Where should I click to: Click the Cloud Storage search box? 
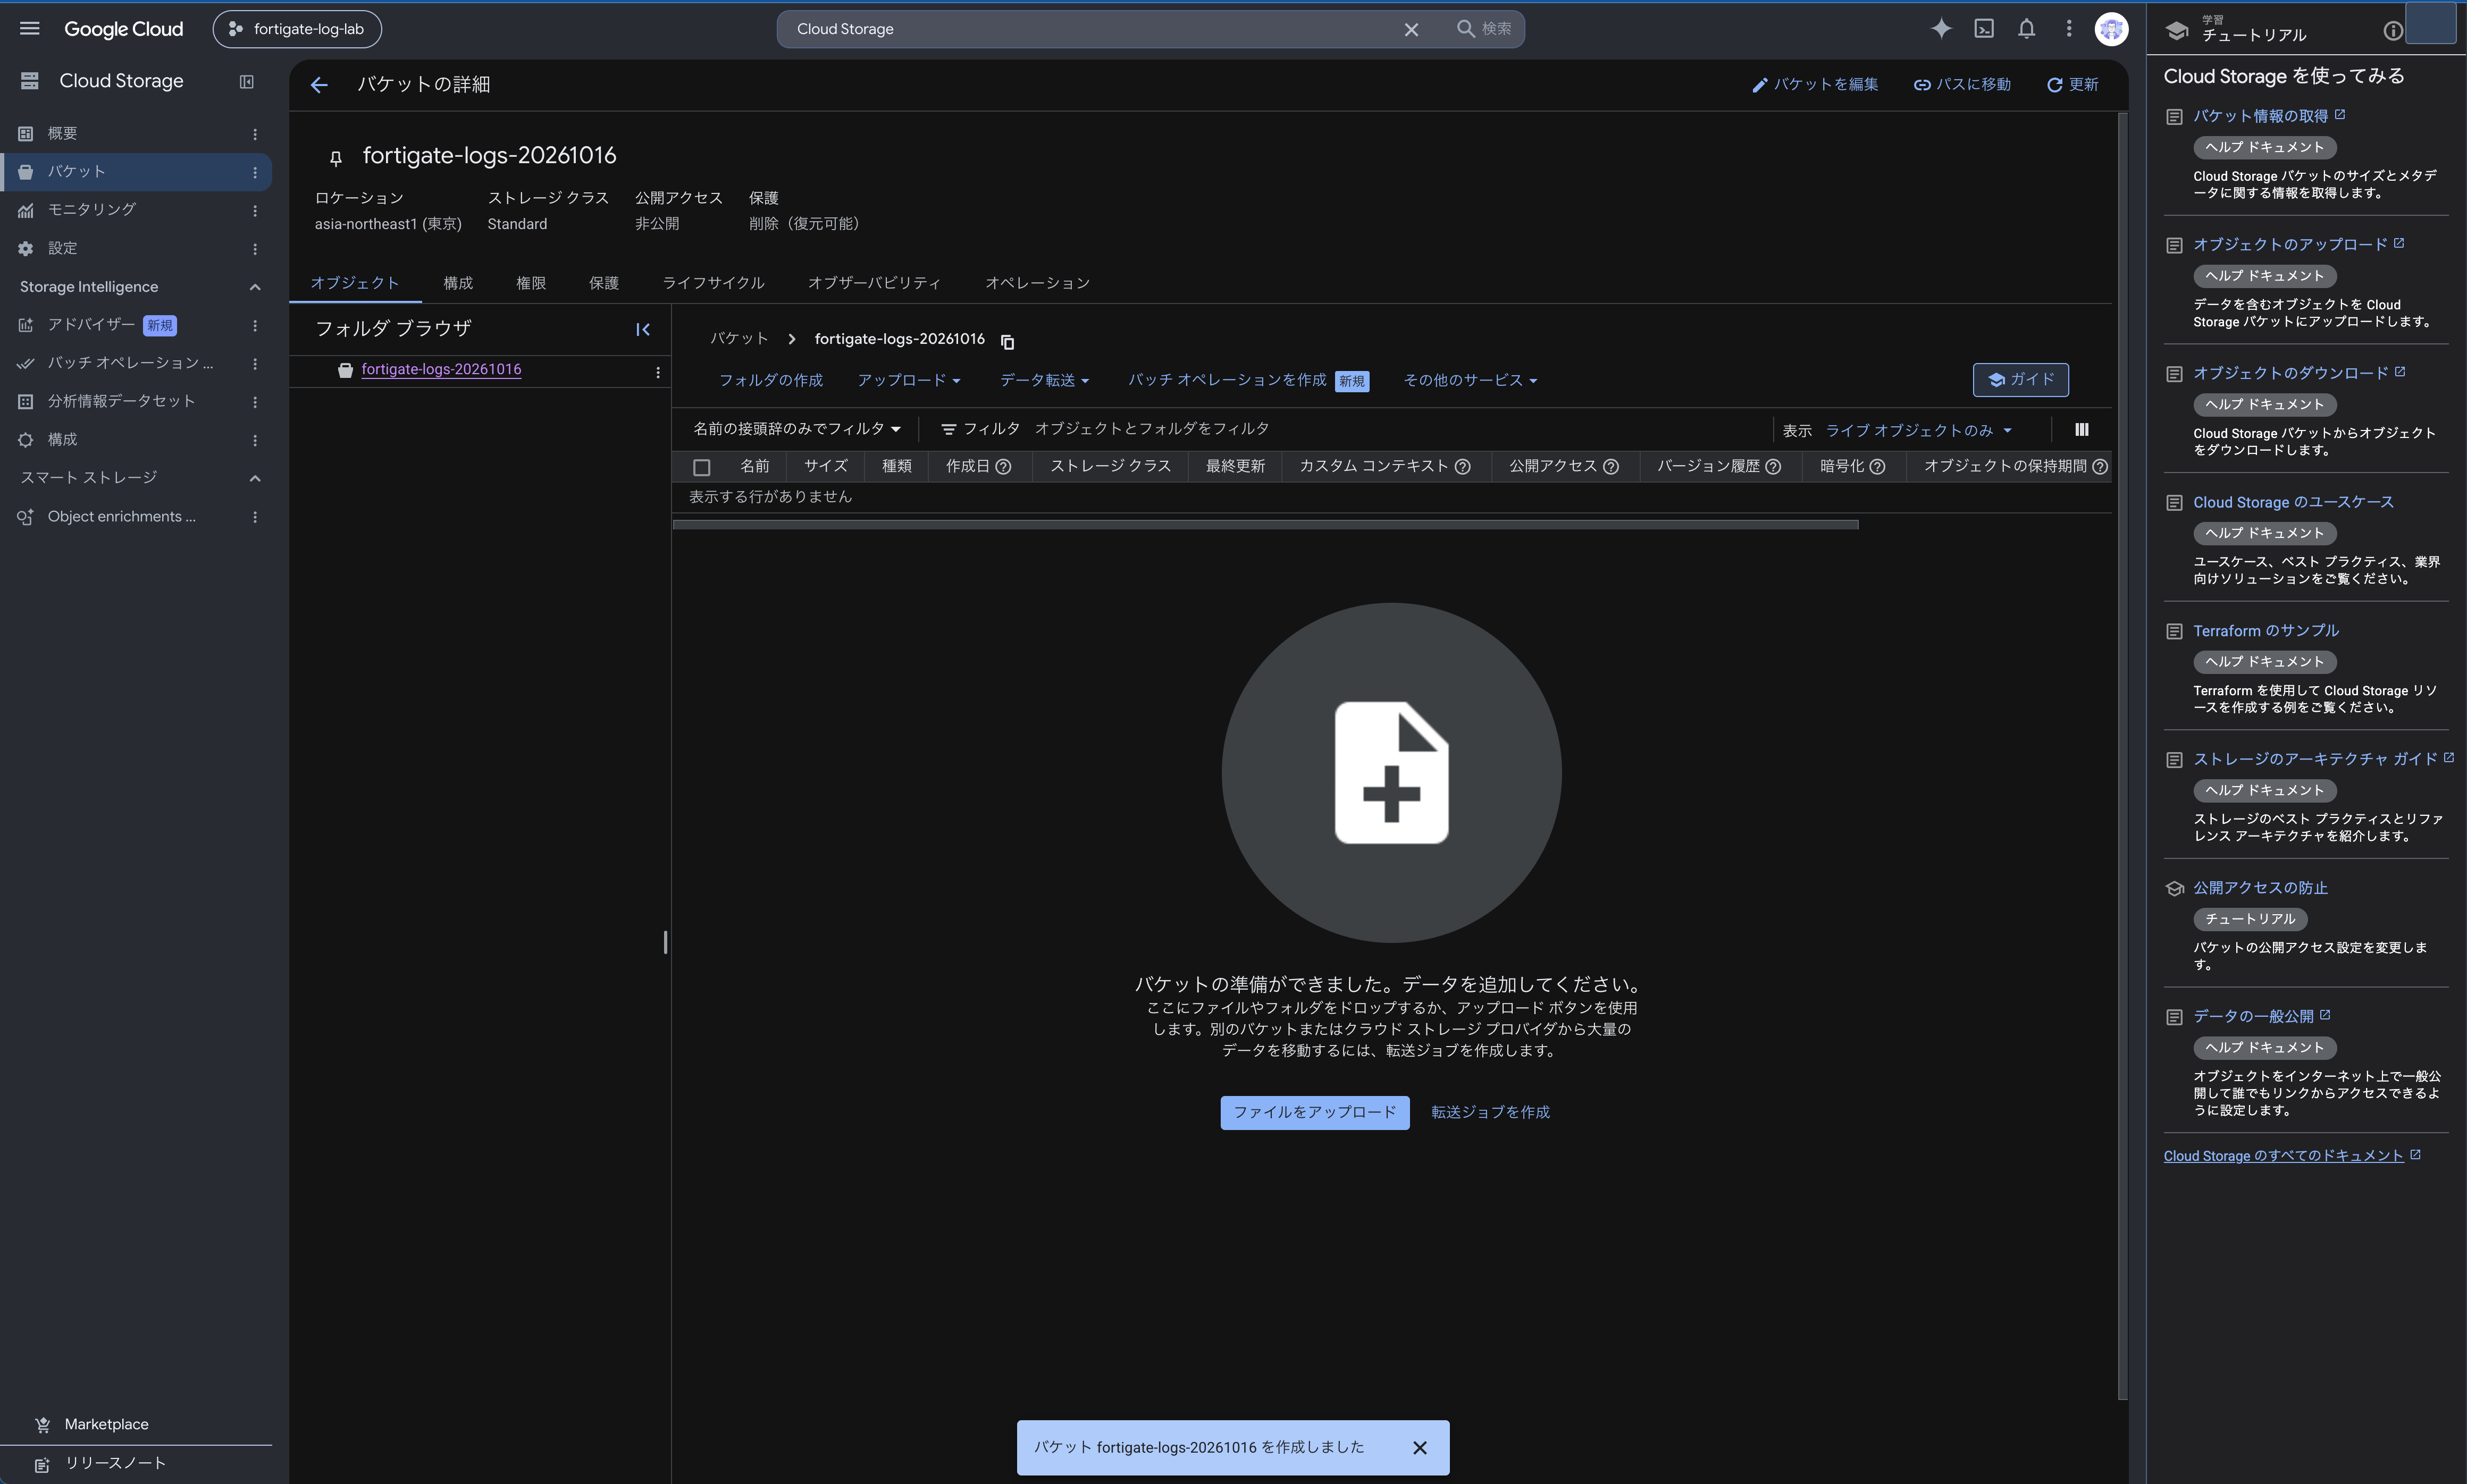point(1095,29)
